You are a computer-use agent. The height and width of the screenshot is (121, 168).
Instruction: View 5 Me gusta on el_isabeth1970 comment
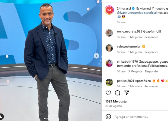135,71
